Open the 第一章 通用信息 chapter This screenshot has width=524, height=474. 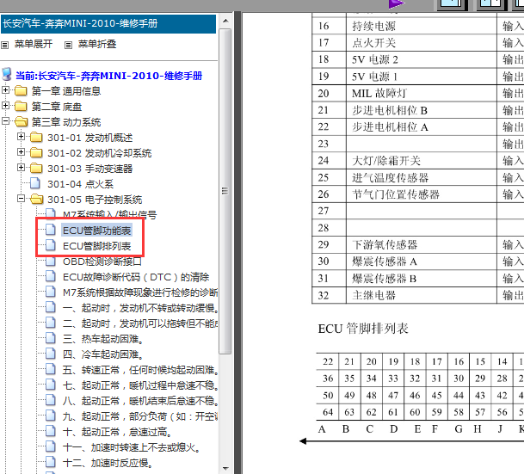(x=66, y=91)
